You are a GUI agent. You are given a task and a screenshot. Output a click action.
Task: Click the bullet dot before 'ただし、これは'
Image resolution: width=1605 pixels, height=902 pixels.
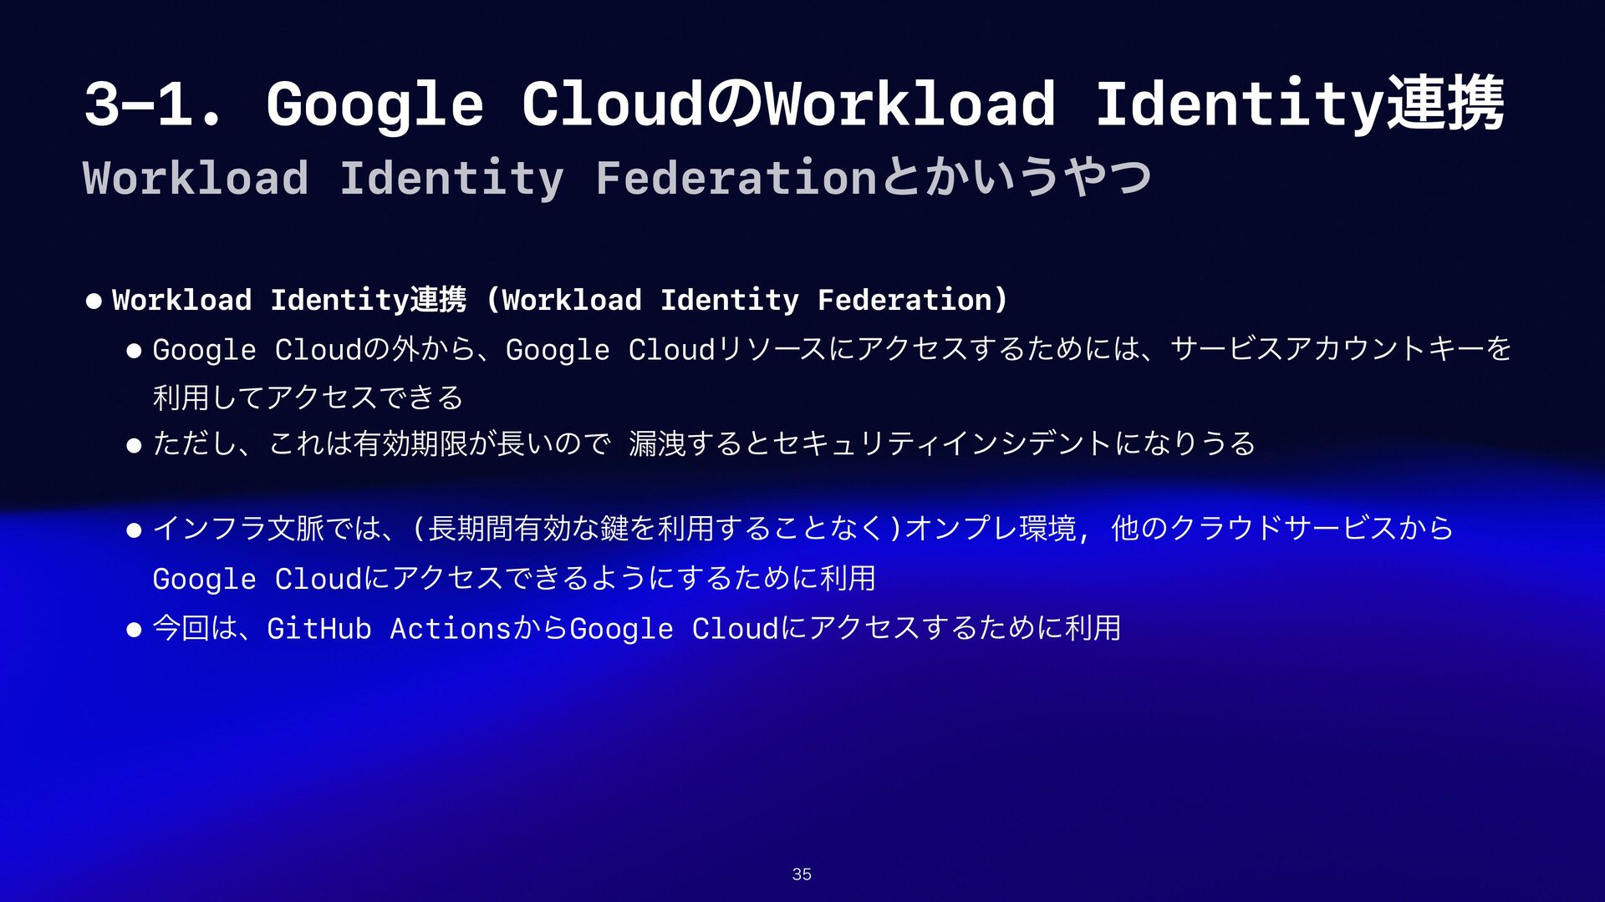pos(134,444)
